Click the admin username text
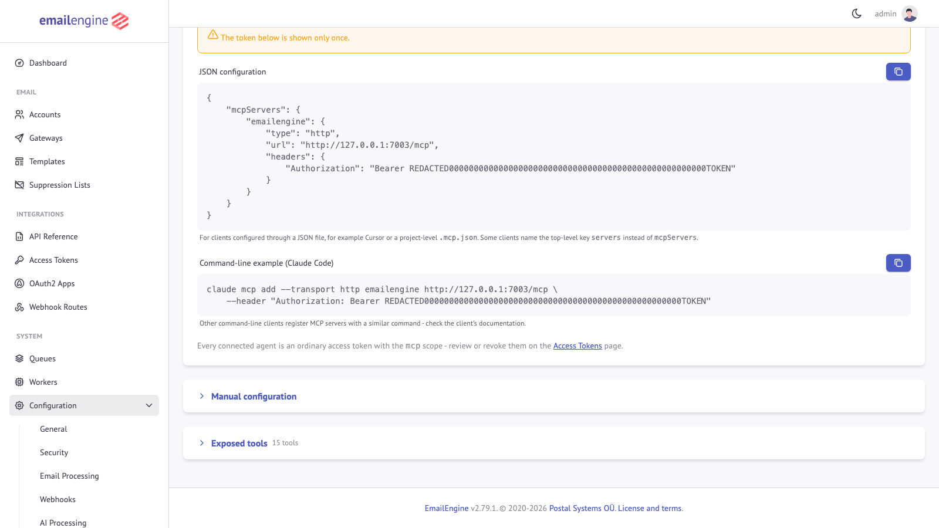Screen dimensions: 939x528 point(886,13)
